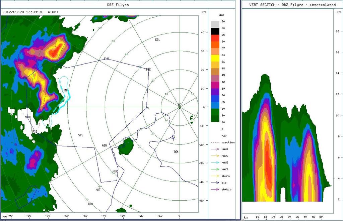Click the 4(km) altitude label
Image resolution: width=343 pixels, height=221 pixels.
[x=53, y=12]
